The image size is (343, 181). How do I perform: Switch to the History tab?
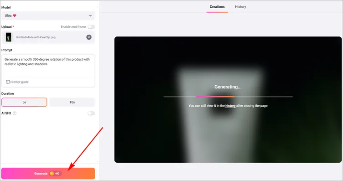(240, 7)
